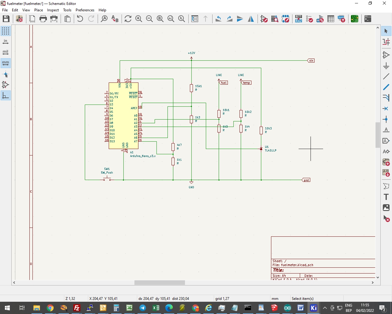392x314 pixels.
Task: Toggle full-window crosshair cursor
Action: 6,75
